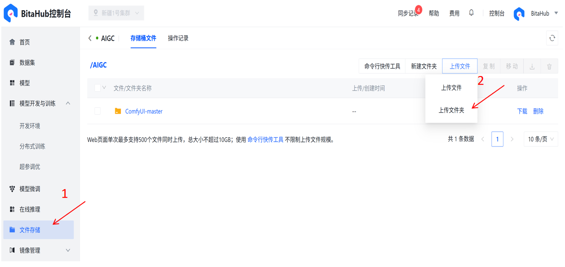Image resolution: width=565 pixels, height=267 pixels.
Task: Open 控制台 in the top bar
Action: [497, 14]
